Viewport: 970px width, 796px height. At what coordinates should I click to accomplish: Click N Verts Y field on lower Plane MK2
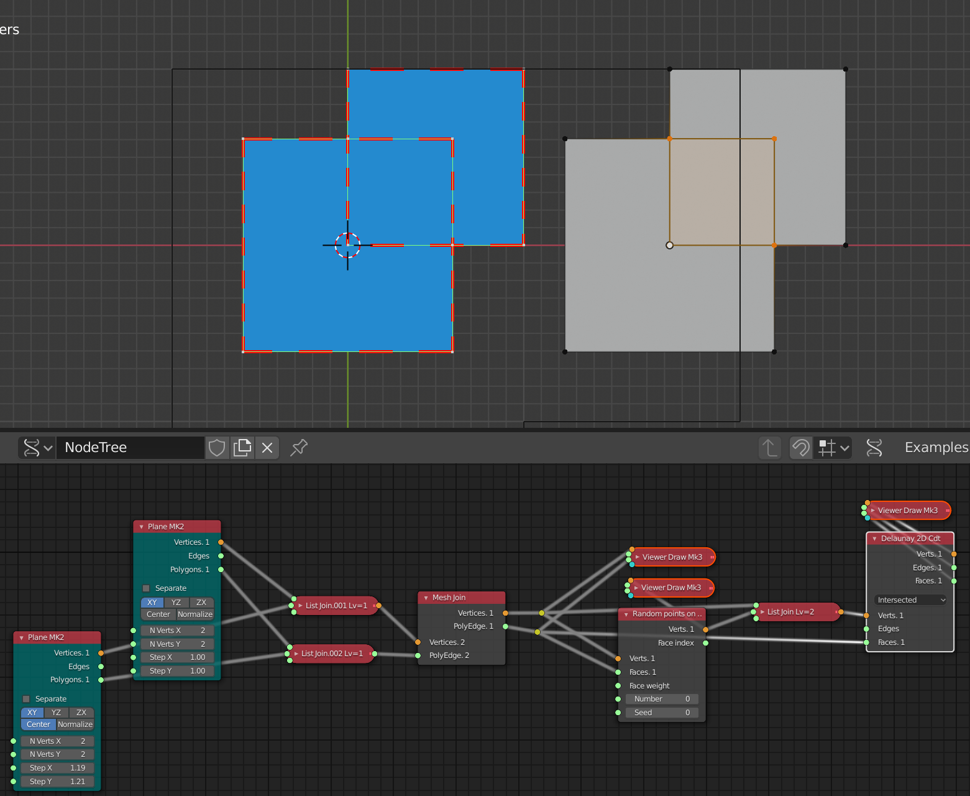[58, 754]
